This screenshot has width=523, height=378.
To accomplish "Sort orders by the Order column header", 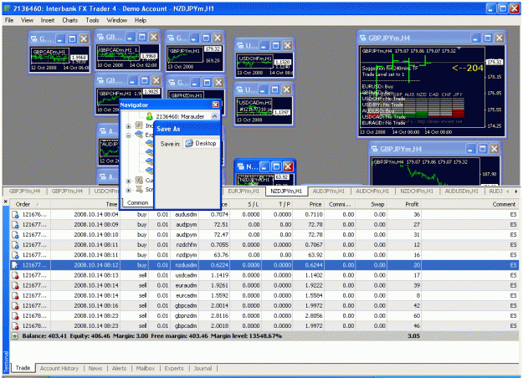I will click(30, 204).
